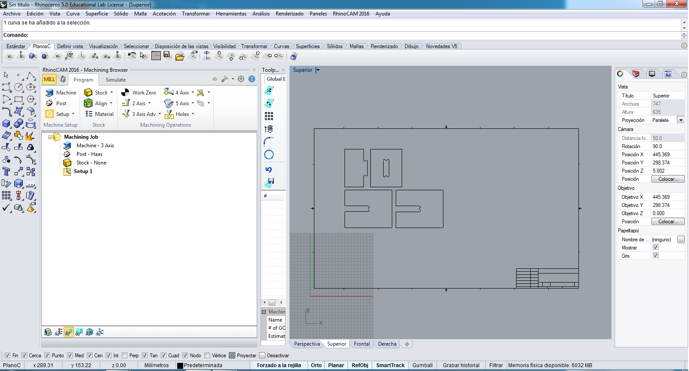Click the Work Zero icon
Image resolution: width=689 pixels, height=371 pixels.
125,92
